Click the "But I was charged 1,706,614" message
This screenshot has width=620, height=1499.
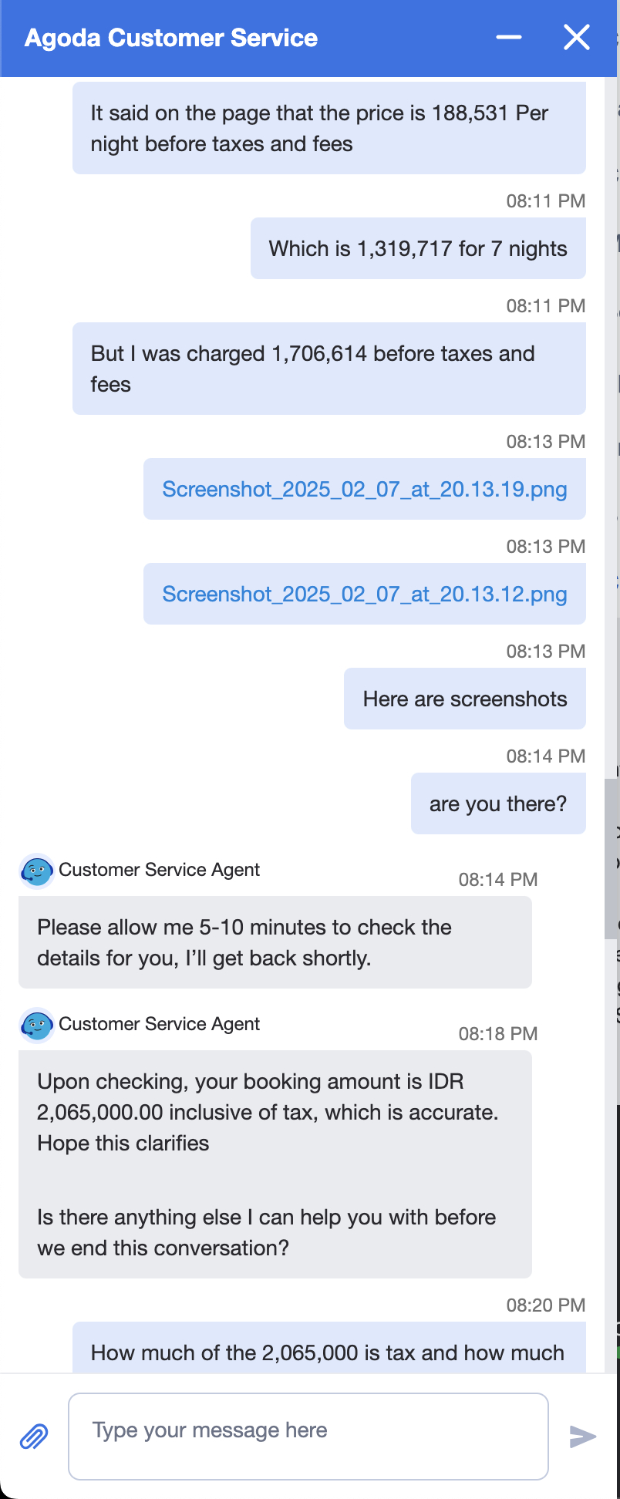click(x=329, y=369)
